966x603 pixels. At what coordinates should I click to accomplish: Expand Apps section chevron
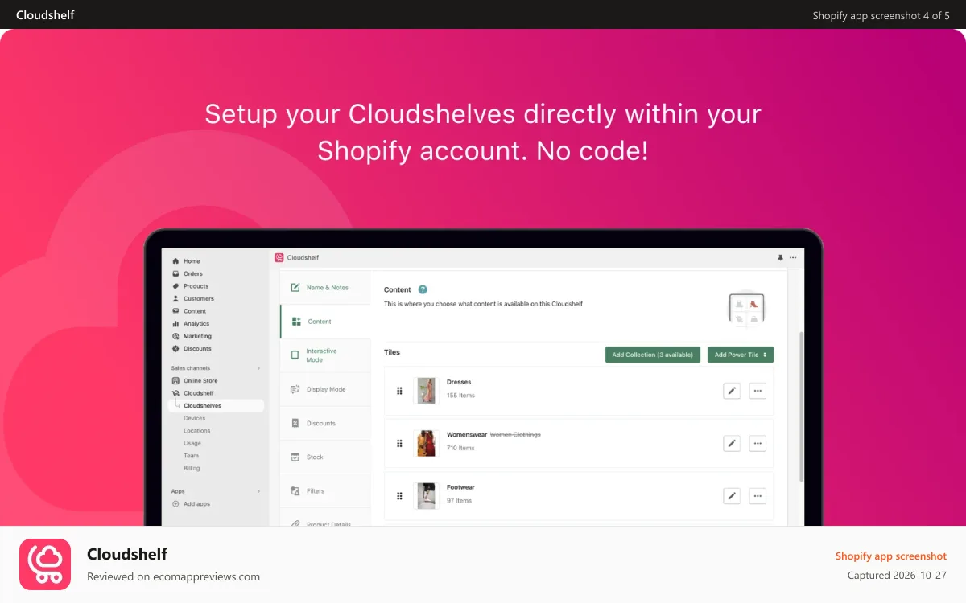pyautogui.click(x=258, y=491)
